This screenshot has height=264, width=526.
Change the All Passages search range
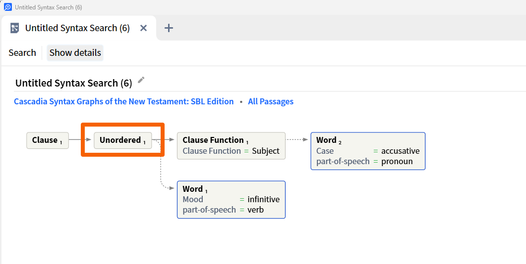(x=271, y=101)
